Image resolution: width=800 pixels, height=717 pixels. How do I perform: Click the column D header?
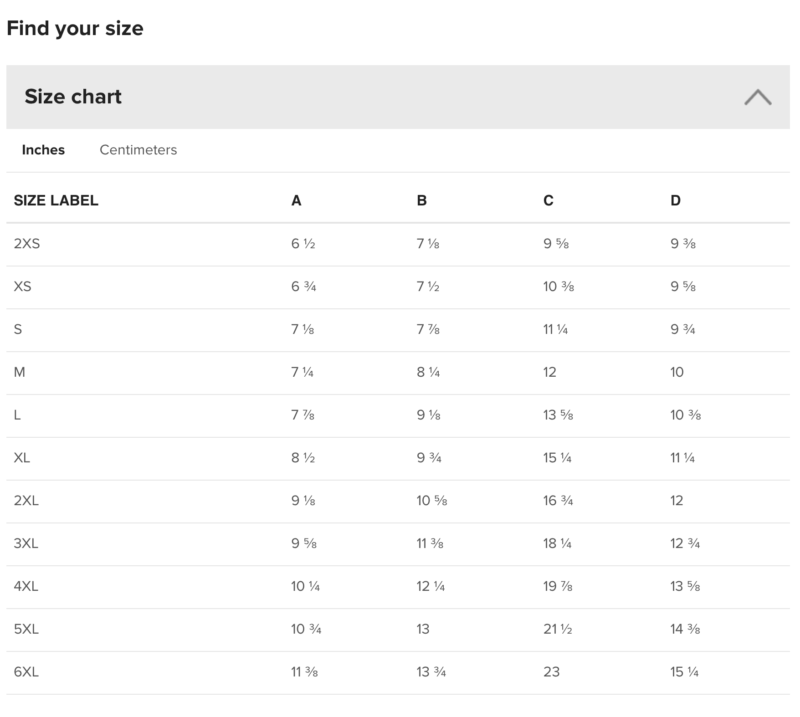coord(675,200)
